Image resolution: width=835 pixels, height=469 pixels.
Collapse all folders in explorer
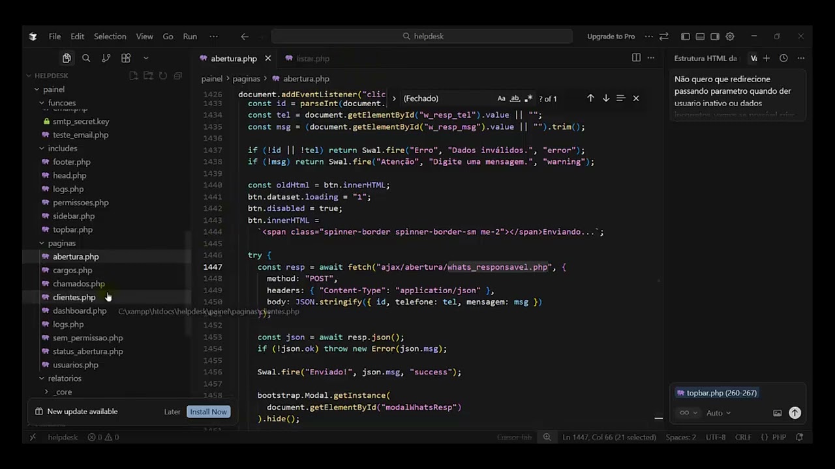(x=177, y=76)
